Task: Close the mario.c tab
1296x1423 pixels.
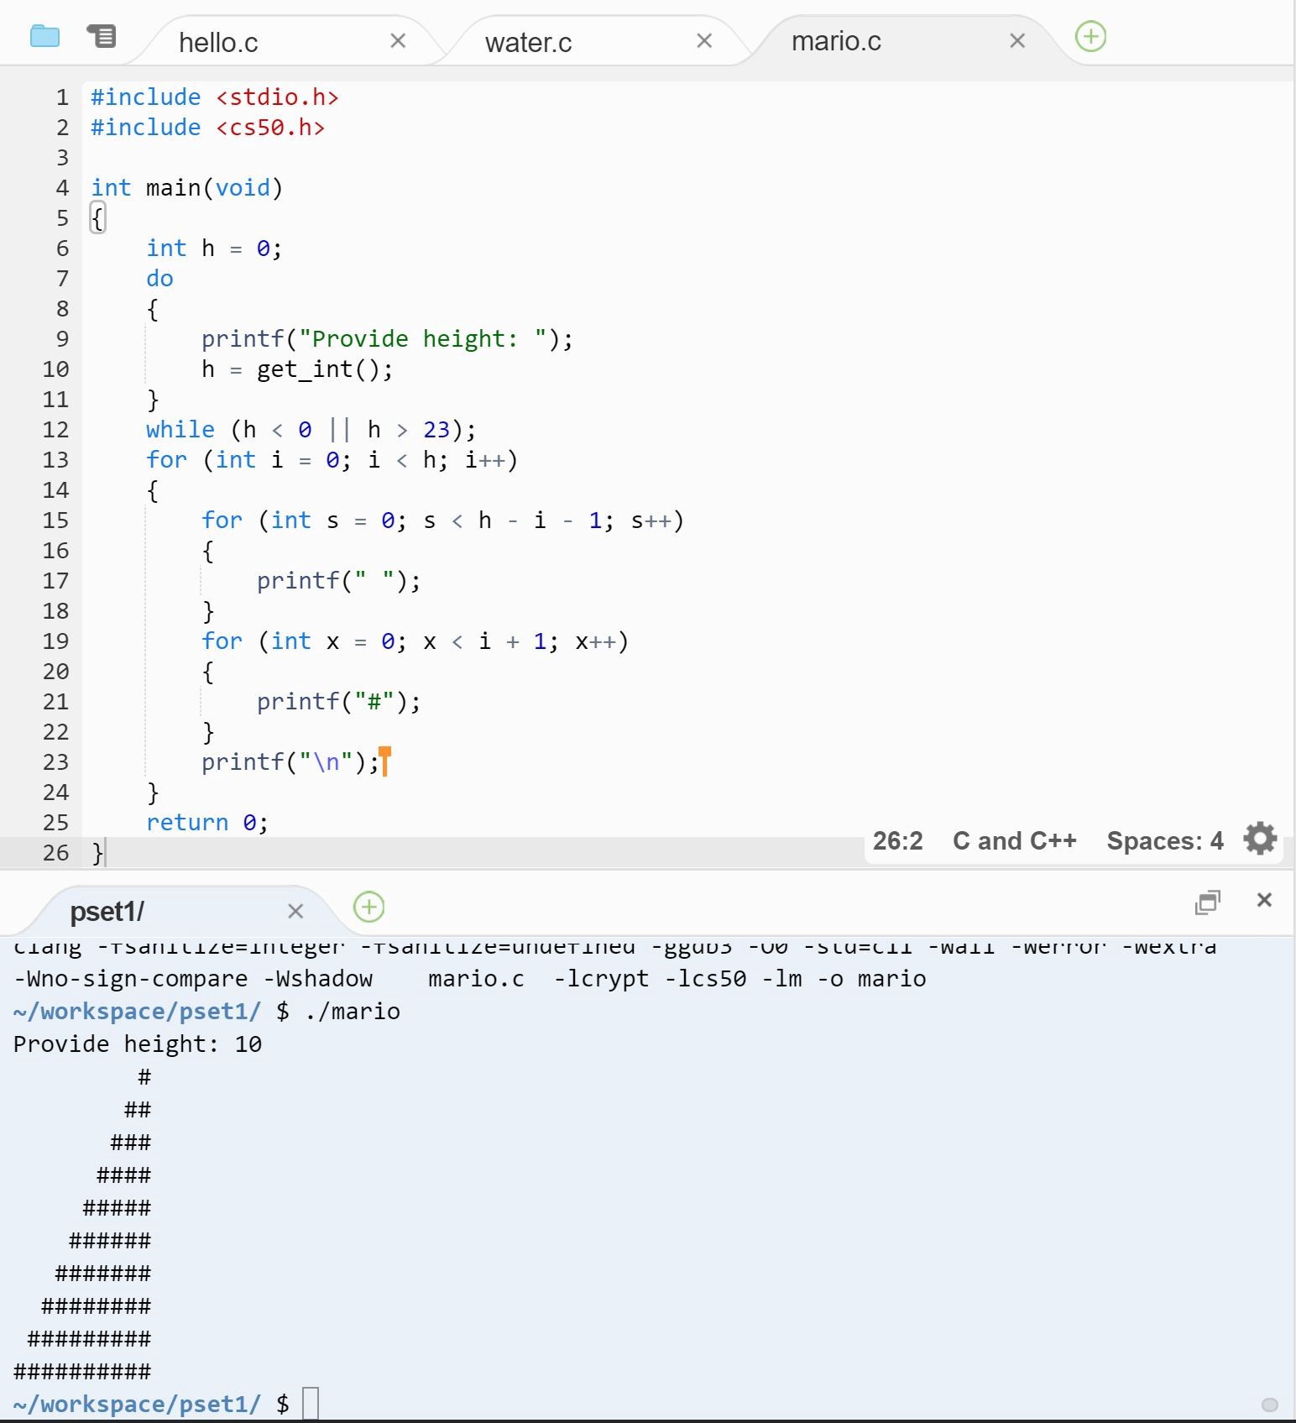Action: [1017, 40]
